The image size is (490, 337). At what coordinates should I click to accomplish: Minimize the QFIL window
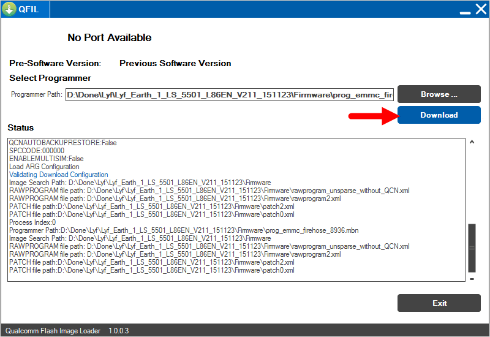click(465, 11)
